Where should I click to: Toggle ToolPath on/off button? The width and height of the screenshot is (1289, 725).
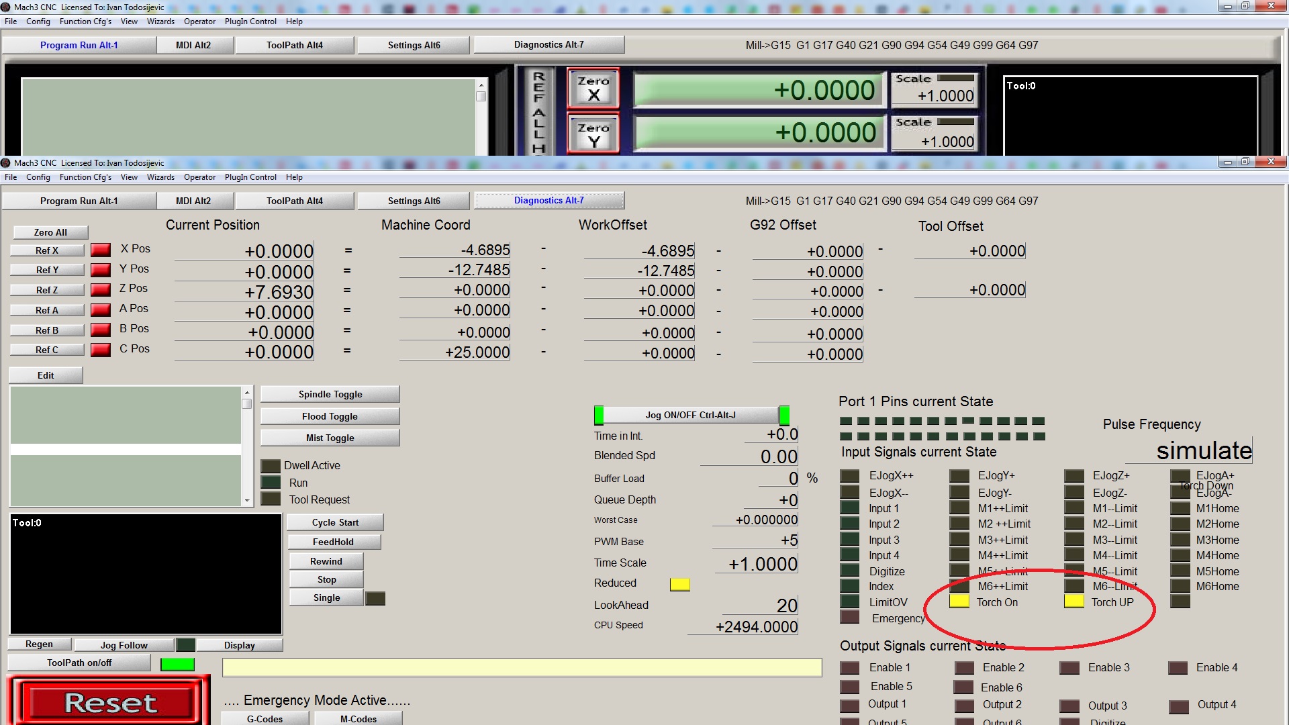point(79,663)
